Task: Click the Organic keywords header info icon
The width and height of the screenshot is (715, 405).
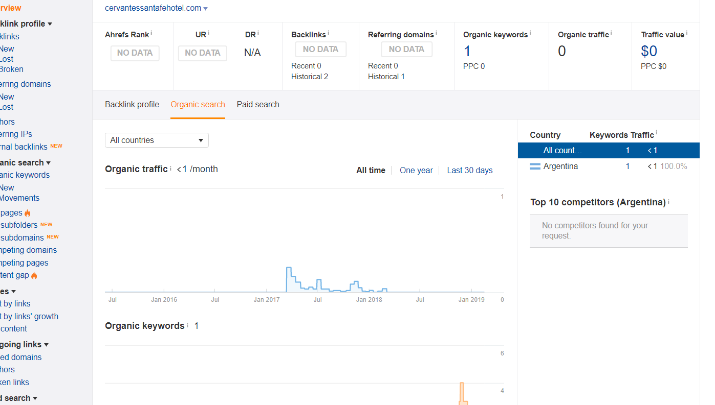Action: (x=530, y=33)
